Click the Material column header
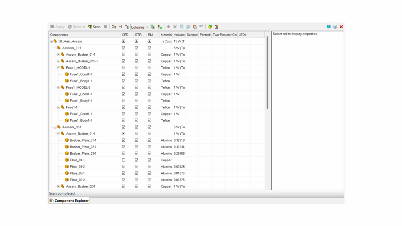This screenshot has height=226, width=402. (x=166, y=35)
